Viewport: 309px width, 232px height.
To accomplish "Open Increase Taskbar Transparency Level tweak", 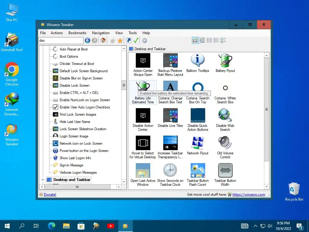I will coord(170,147).
